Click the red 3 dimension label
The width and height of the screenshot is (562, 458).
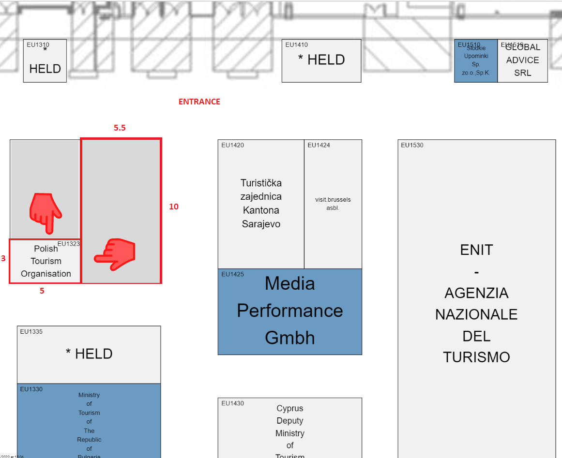3,259
